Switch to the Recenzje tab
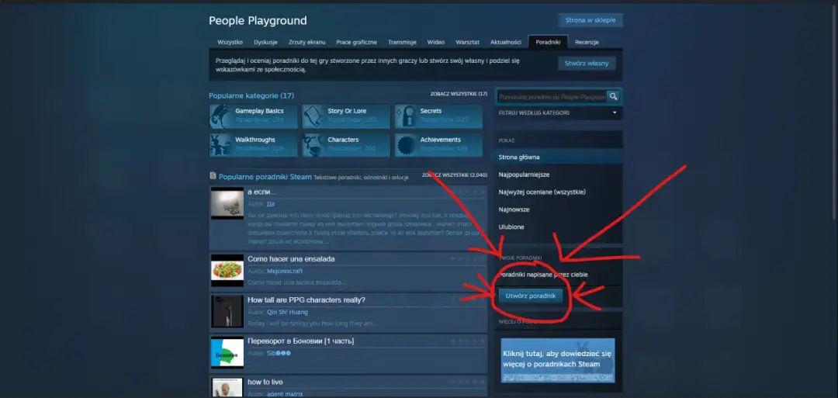 point(587,42)
